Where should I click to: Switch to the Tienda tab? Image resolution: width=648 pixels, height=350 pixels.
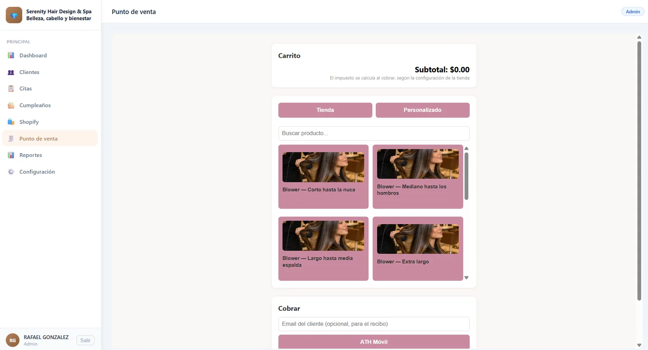coord(325,110)
